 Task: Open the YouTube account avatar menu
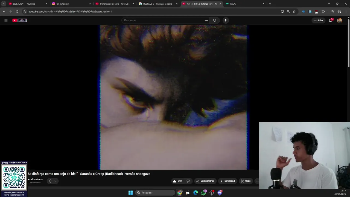(340, 20)
